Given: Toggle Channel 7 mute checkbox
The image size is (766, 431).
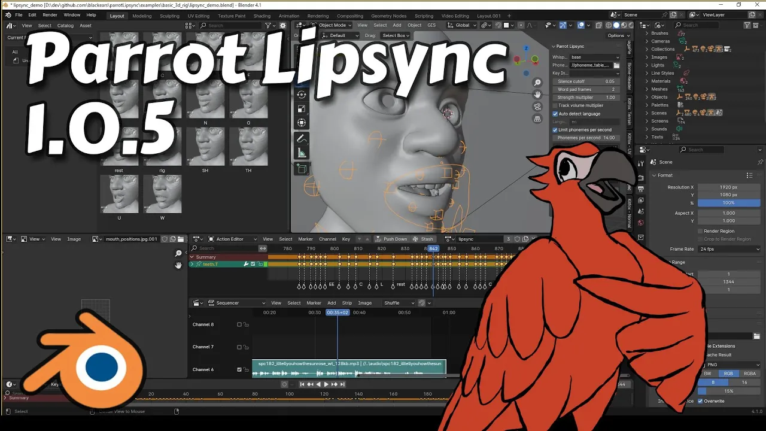Looking at the screenshot, I should coord(239,347).
